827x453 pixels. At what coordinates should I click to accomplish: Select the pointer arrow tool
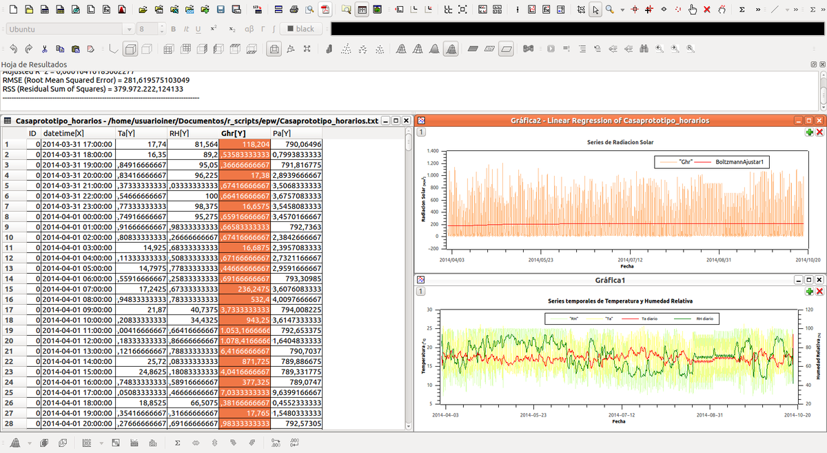(x=596, y=10)
